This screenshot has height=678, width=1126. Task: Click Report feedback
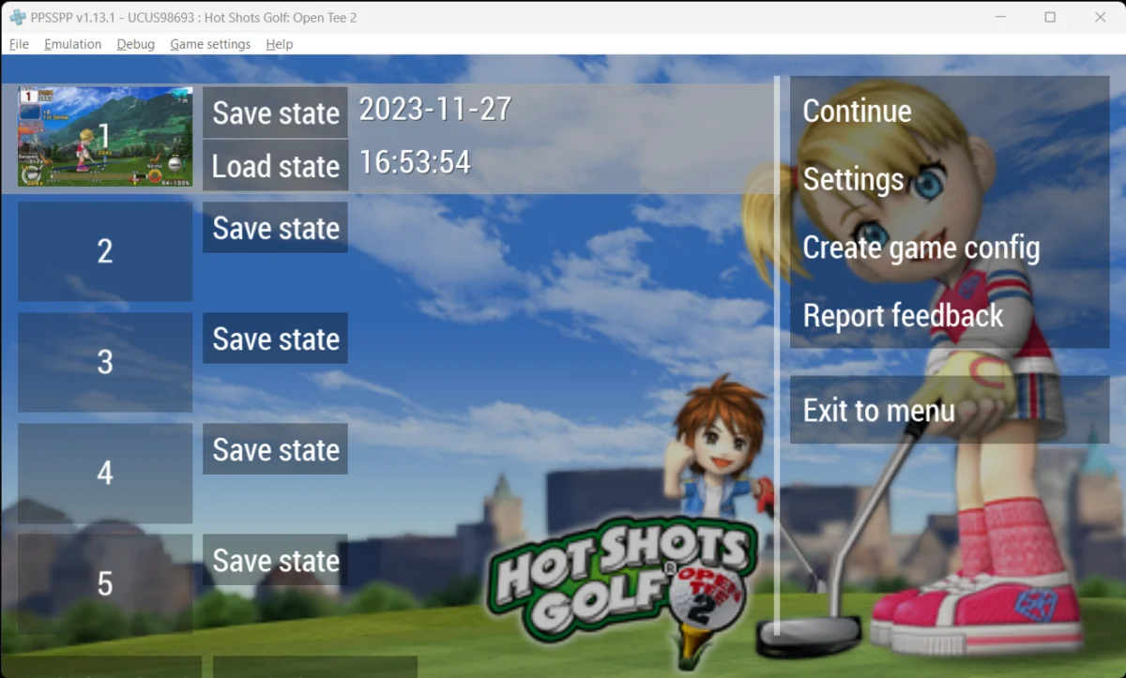point(950,316)
